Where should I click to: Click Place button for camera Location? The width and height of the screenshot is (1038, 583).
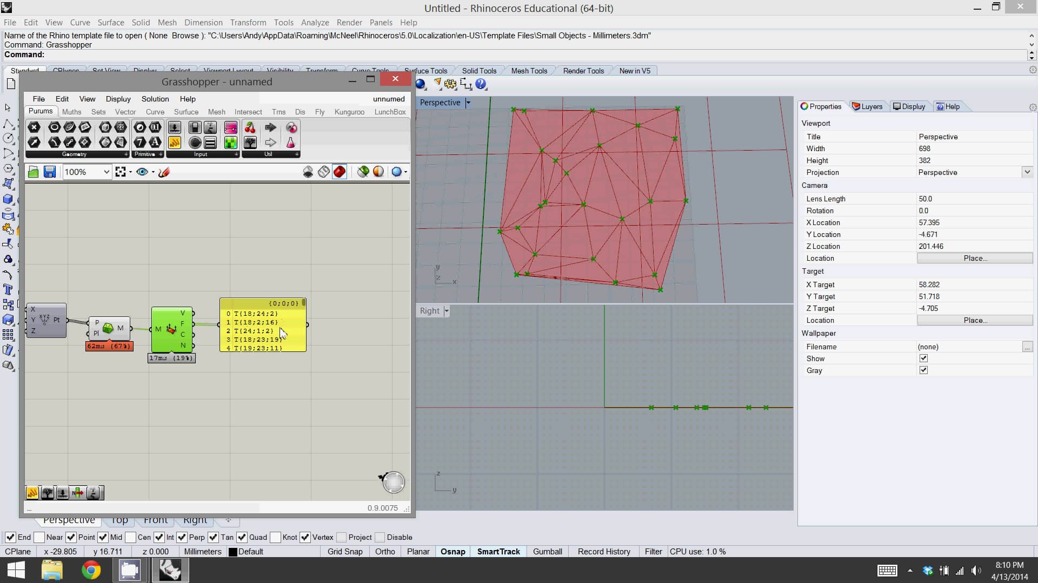coord(975,258)
